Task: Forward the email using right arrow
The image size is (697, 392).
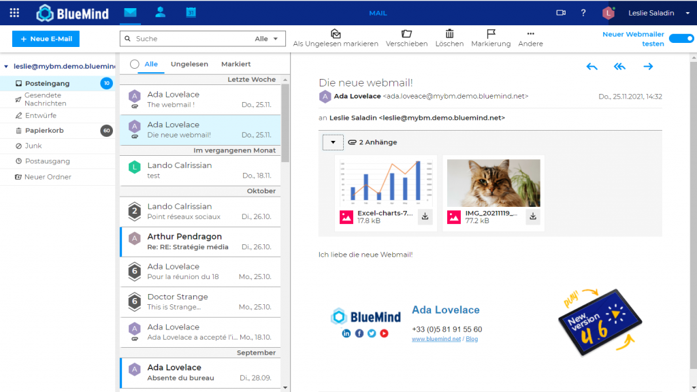Action: click(x=648, y=66)
